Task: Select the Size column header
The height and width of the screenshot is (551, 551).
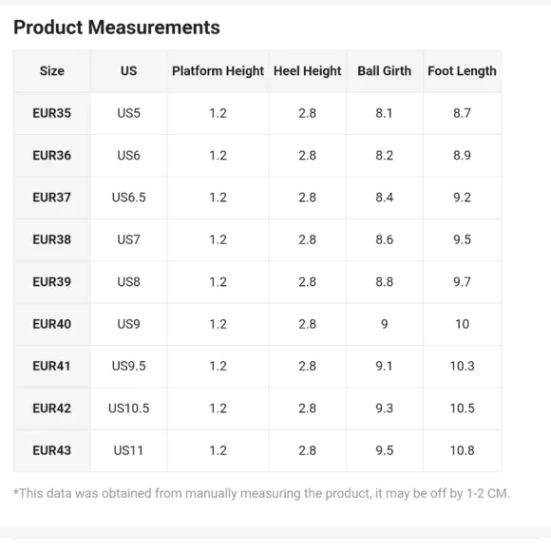Action: 52,71
